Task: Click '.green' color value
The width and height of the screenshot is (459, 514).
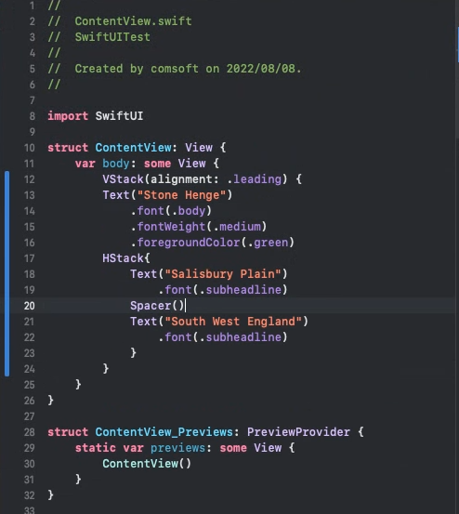Action: [x=268, y=243]
